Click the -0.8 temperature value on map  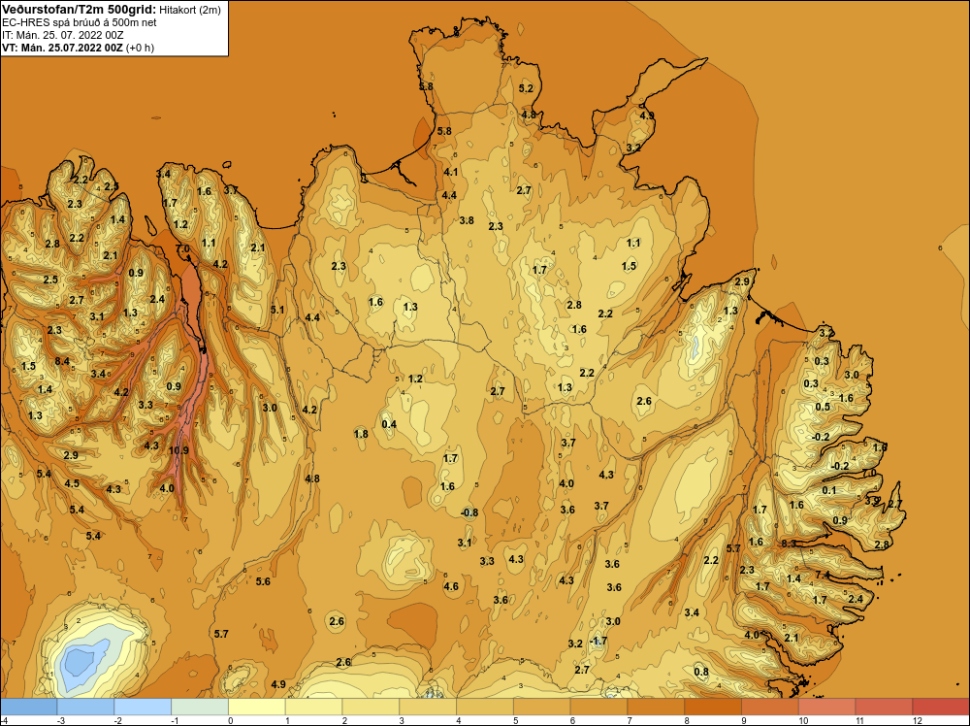point(469,512)
